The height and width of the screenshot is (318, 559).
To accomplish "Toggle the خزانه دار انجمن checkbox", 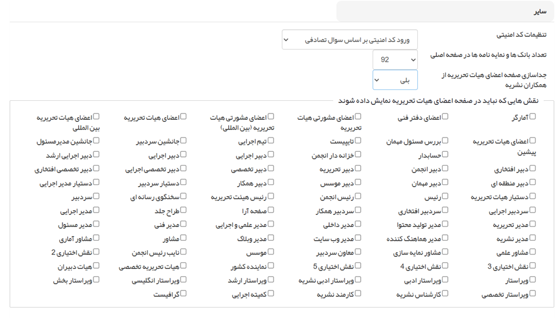I will (358, 155).
